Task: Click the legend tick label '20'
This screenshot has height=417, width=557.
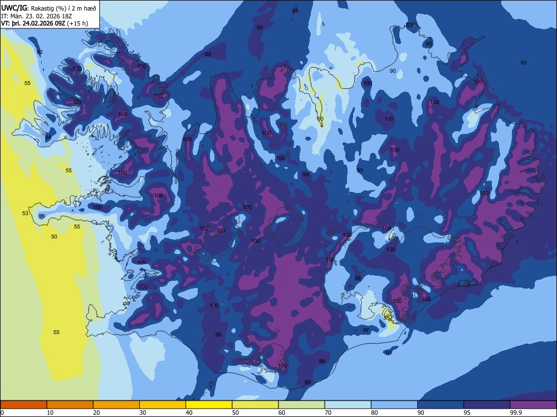Action: [96, 413]
